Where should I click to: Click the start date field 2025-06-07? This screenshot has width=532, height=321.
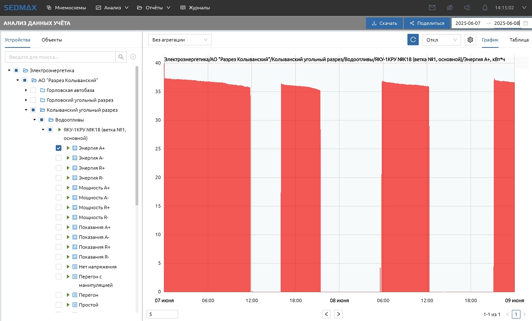(x=468, y=23)
